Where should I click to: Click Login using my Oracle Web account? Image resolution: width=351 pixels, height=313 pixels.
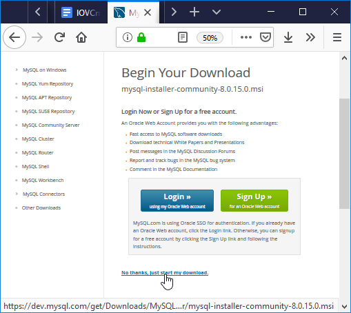point(177,201)
